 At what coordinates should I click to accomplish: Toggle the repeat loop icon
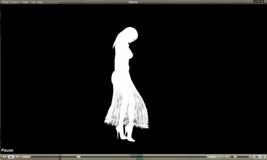263,157
